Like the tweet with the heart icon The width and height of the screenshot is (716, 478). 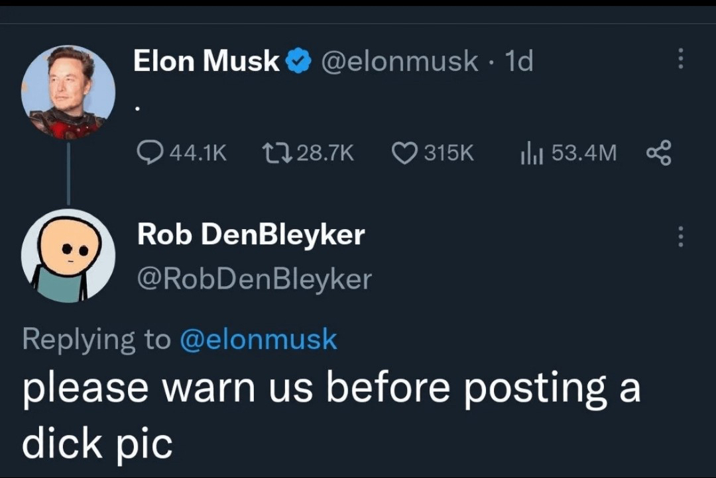coord(403,153)
